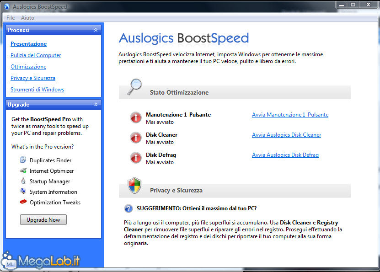
Task: Open the Ottimizzazione section
Action: 28,67
